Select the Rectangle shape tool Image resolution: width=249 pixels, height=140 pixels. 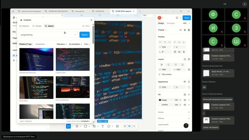click(86, 126)
